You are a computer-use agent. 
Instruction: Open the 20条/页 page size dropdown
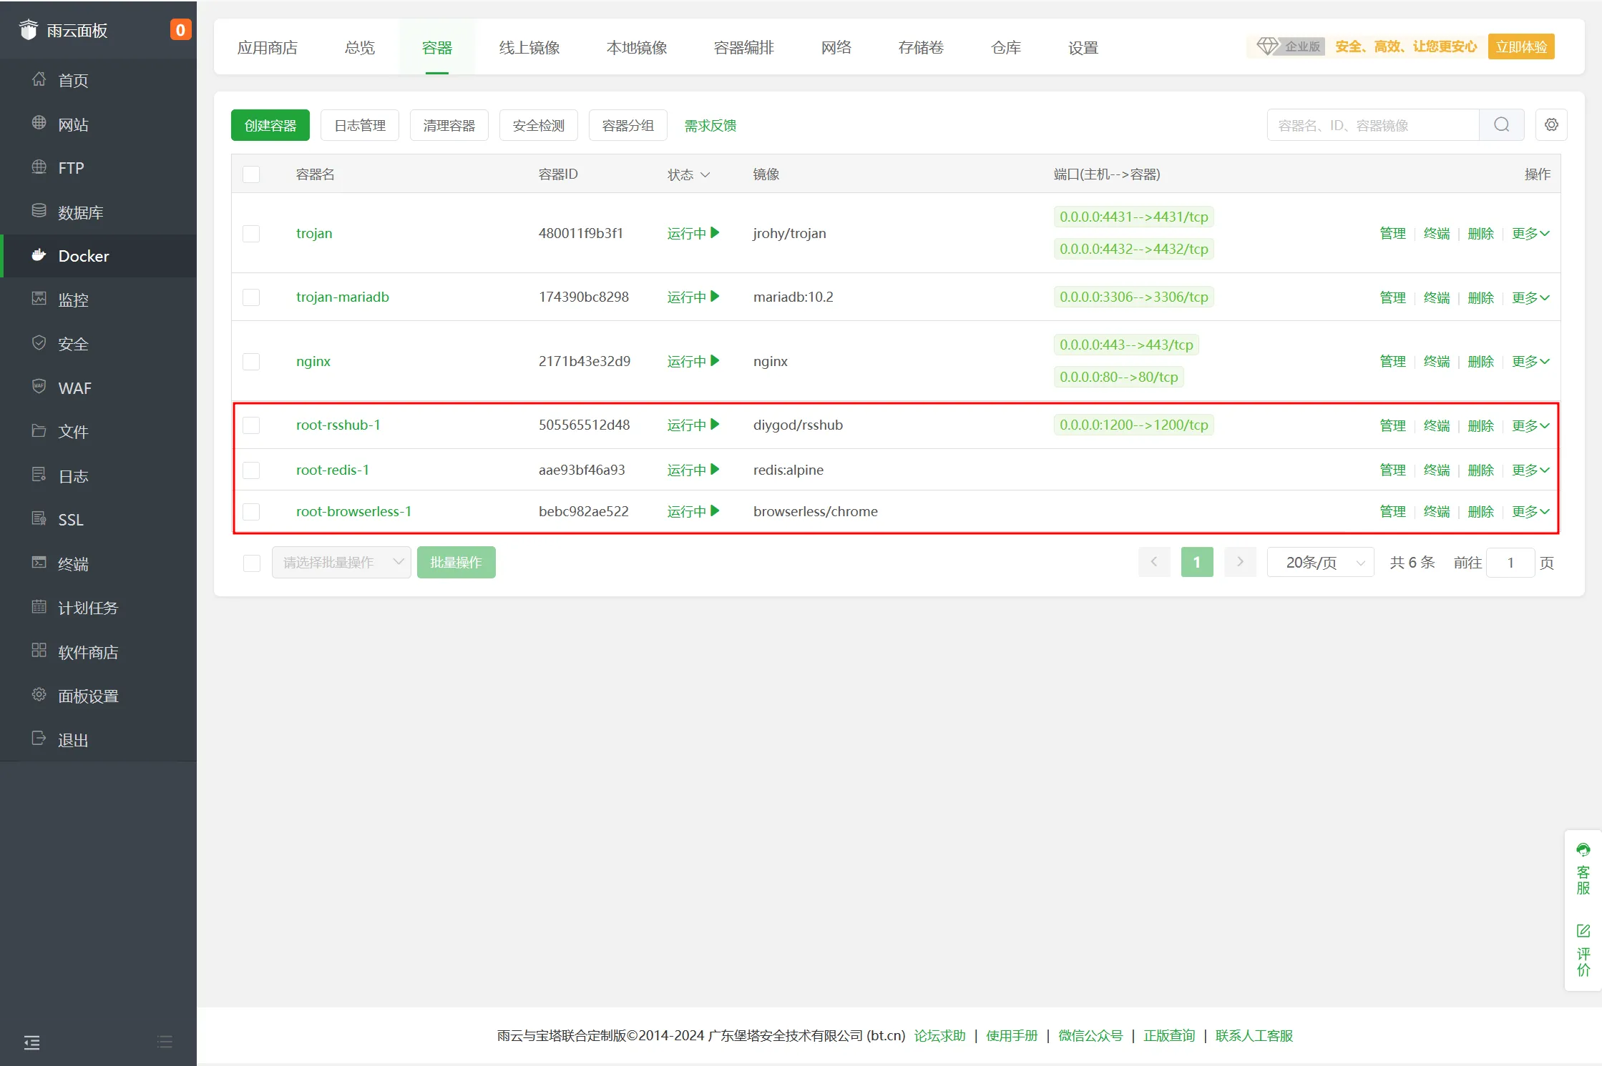click(x=1320, y=563)
